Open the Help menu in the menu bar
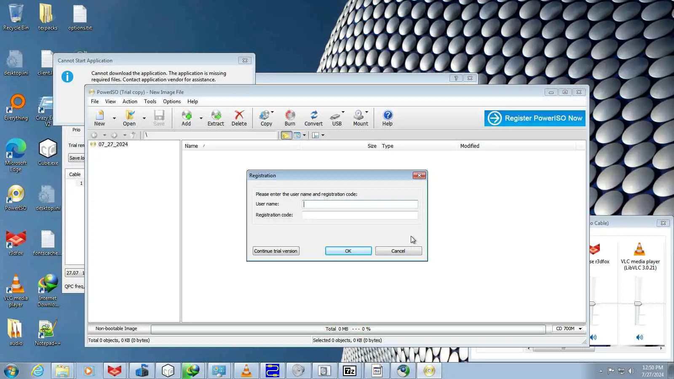 pyautogui.click(x=193, y=101)
